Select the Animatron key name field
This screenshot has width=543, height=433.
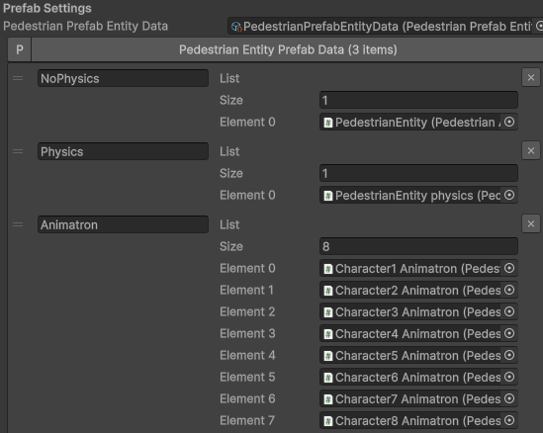coord(123,224)
